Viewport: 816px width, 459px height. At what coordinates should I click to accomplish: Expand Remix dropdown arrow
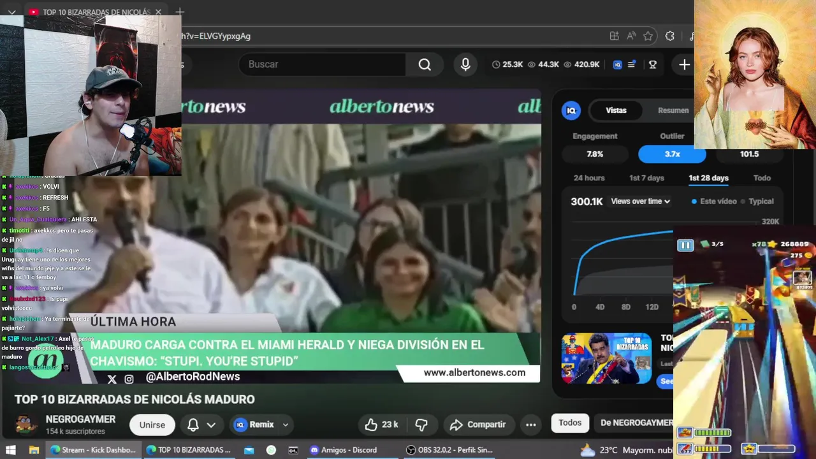(286, 425)
